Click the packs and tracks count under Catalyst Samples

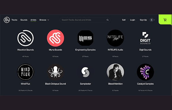(145, 90)
